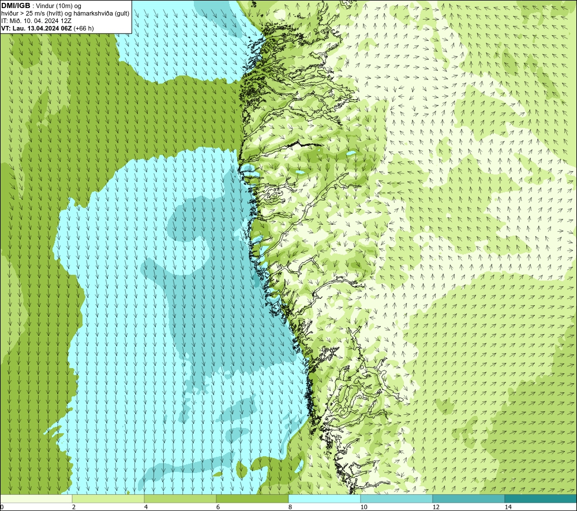Screen dimensions: 577x511
Task: Click the '0' label on the color scale
Action: click(x=2, y=507)
